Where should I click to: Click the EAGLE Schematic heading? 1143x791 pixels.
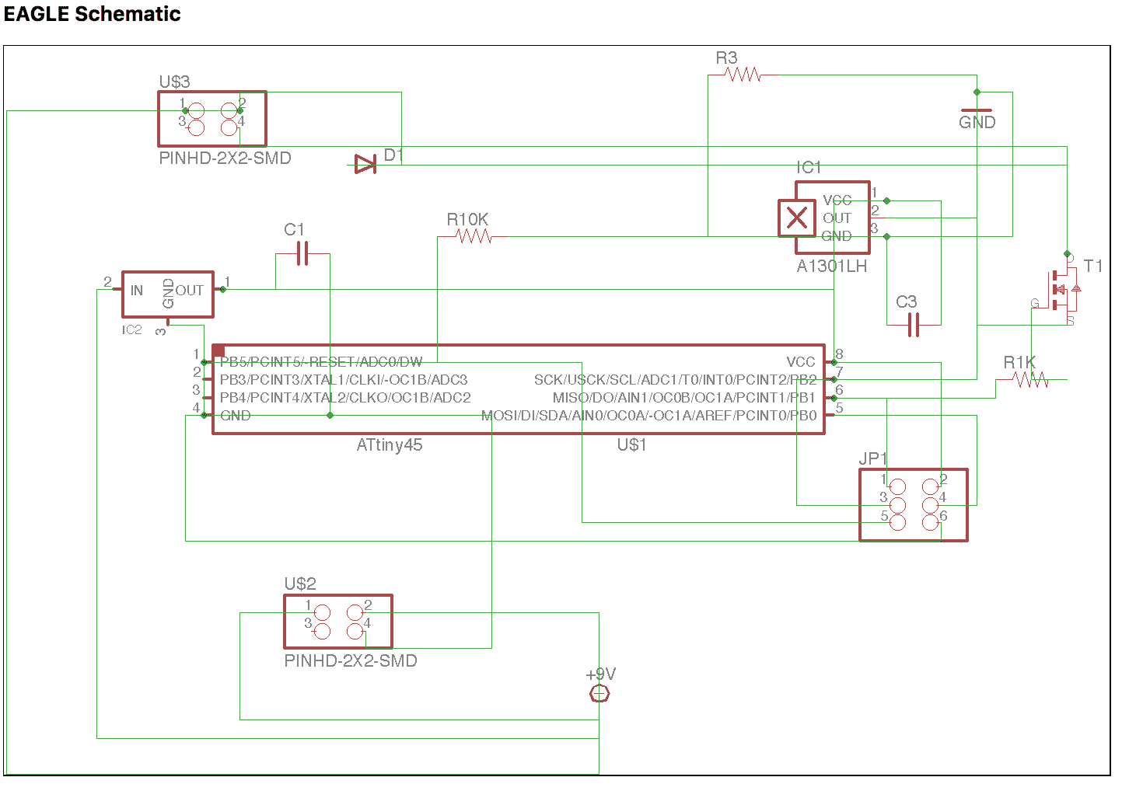coord(93,14)
